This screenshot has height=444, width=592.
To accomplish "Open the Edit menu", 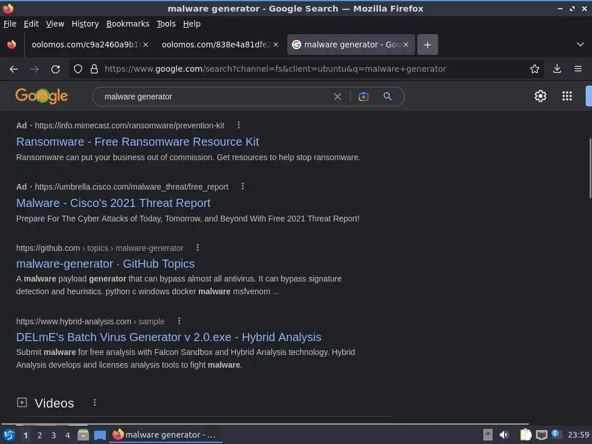I will pyautogui.click(x=31, y=24).
